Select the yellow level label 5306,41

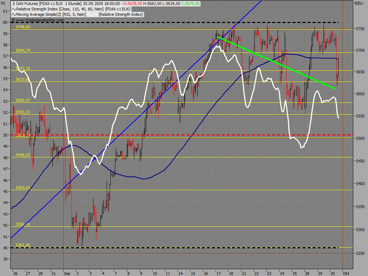coord(23,225)
